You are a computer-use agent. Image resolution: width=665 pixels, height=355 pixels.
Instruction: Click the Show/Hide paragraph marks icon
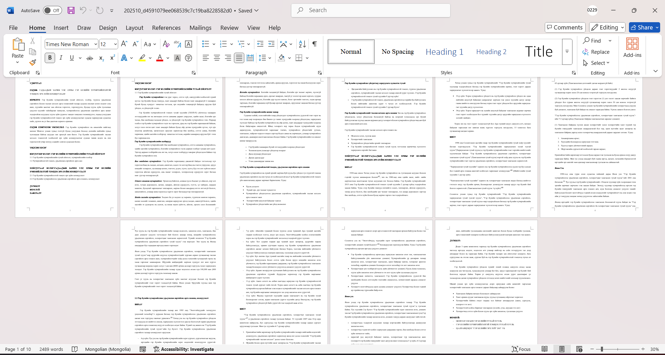click(315, 44)
